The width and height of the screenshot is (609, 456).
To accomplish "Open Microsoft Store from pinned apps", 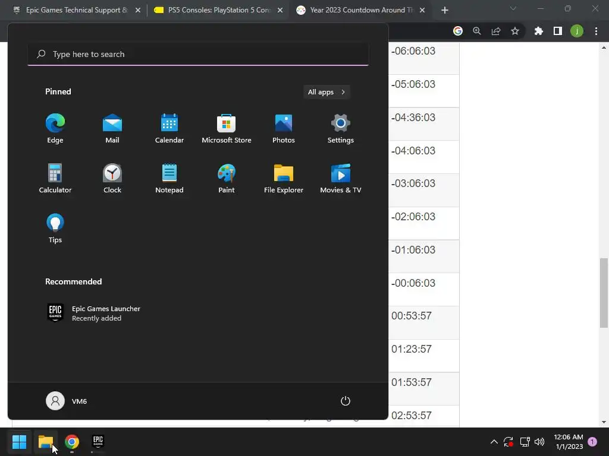I will tap(227, 129).
